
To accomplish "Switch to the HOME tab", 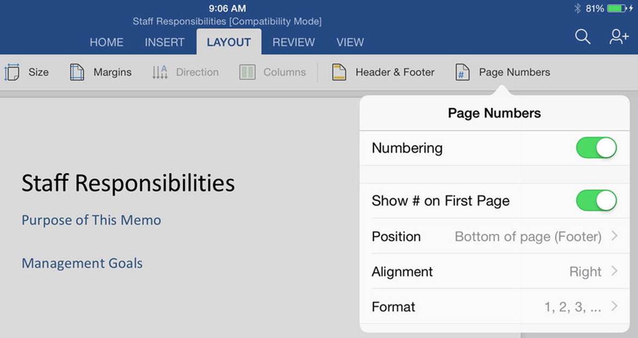I will [107, 42].
